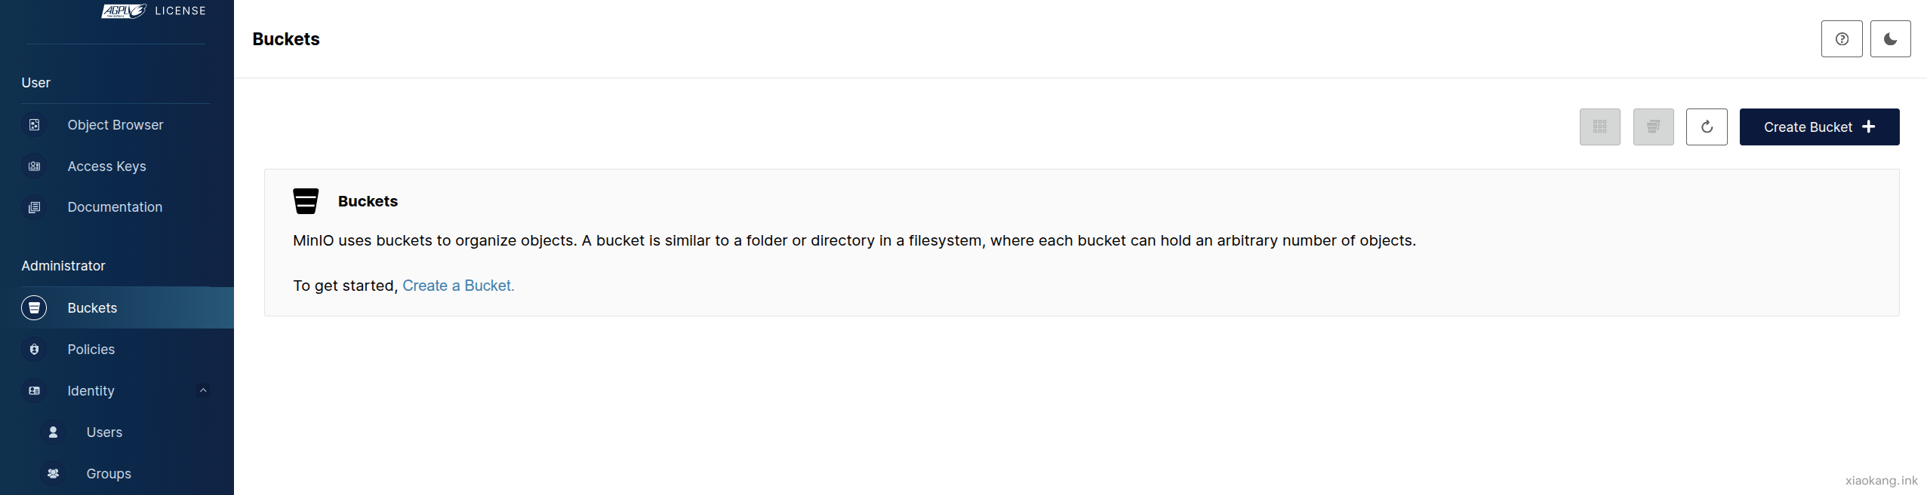The image size is (1927, 495).
Task: Click the Documentation sidebar icon
Action: tap(34, 207)
